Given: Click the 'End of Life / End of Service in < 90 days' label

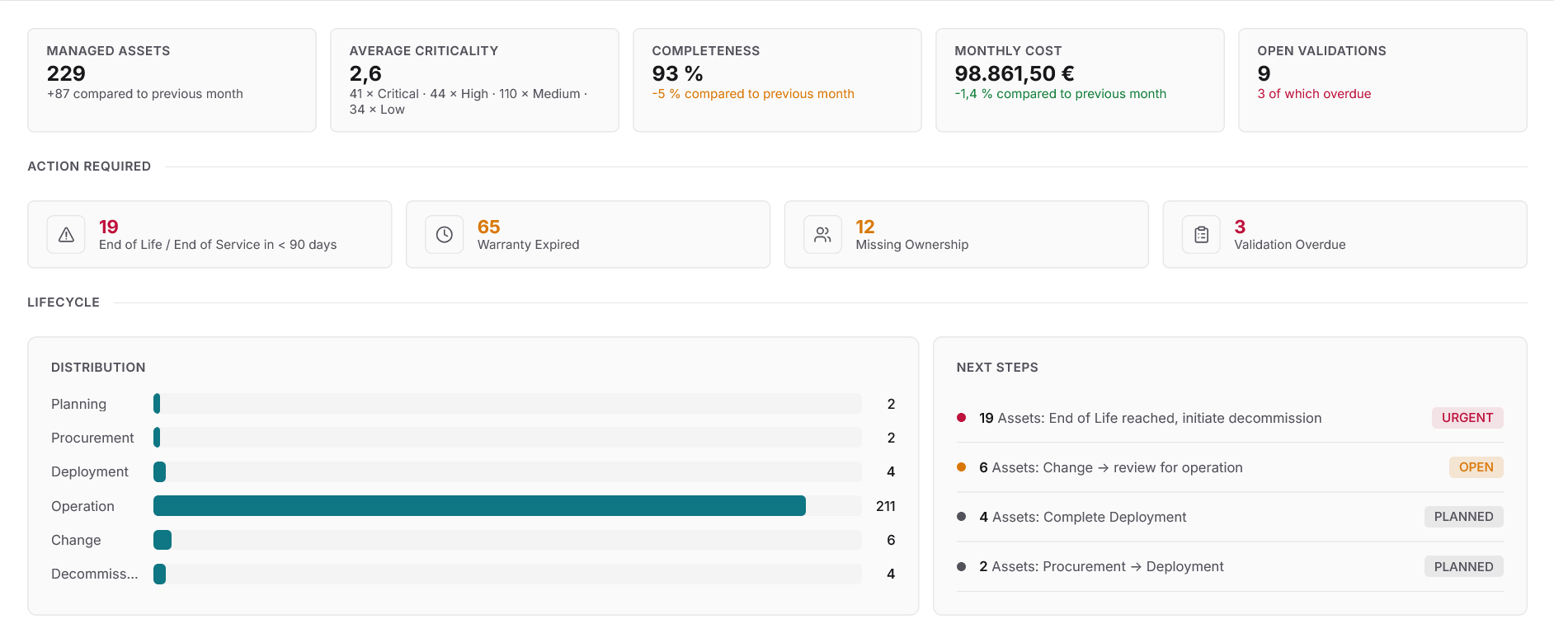Looking at the screenshot, I should point(218,245).
